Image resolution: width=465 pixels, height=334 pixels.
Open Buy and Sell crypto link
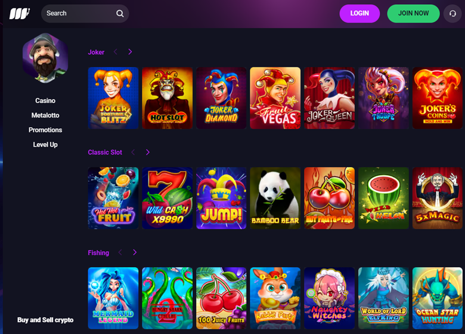45,320
